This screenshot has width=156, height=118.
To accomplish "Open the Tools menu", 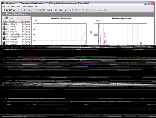I will pos(24,7).
